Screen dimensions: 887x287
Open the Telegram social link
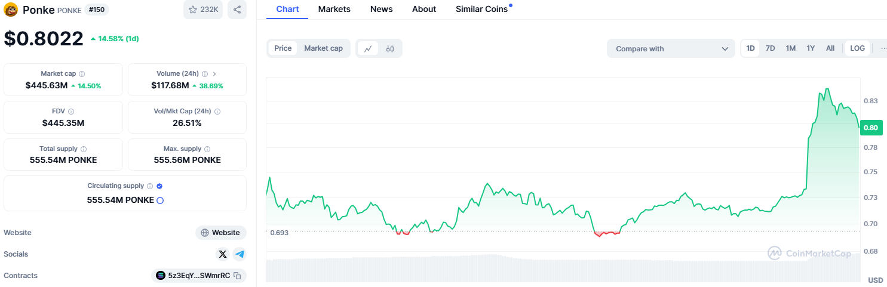pos(240,254)
